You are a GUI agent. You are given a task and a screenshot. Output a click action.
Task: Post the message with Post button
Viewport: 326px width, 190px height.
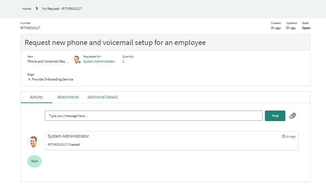[275, 116]
